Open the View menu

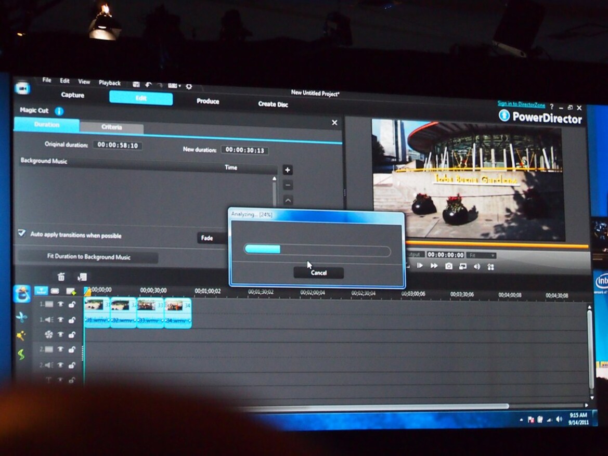84,82
